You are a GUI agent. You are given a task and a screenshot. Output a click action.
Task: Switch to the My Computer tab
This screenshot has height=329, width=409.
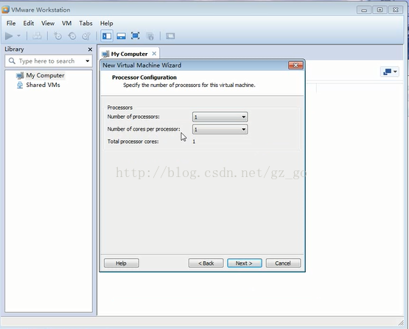[129, 54]
